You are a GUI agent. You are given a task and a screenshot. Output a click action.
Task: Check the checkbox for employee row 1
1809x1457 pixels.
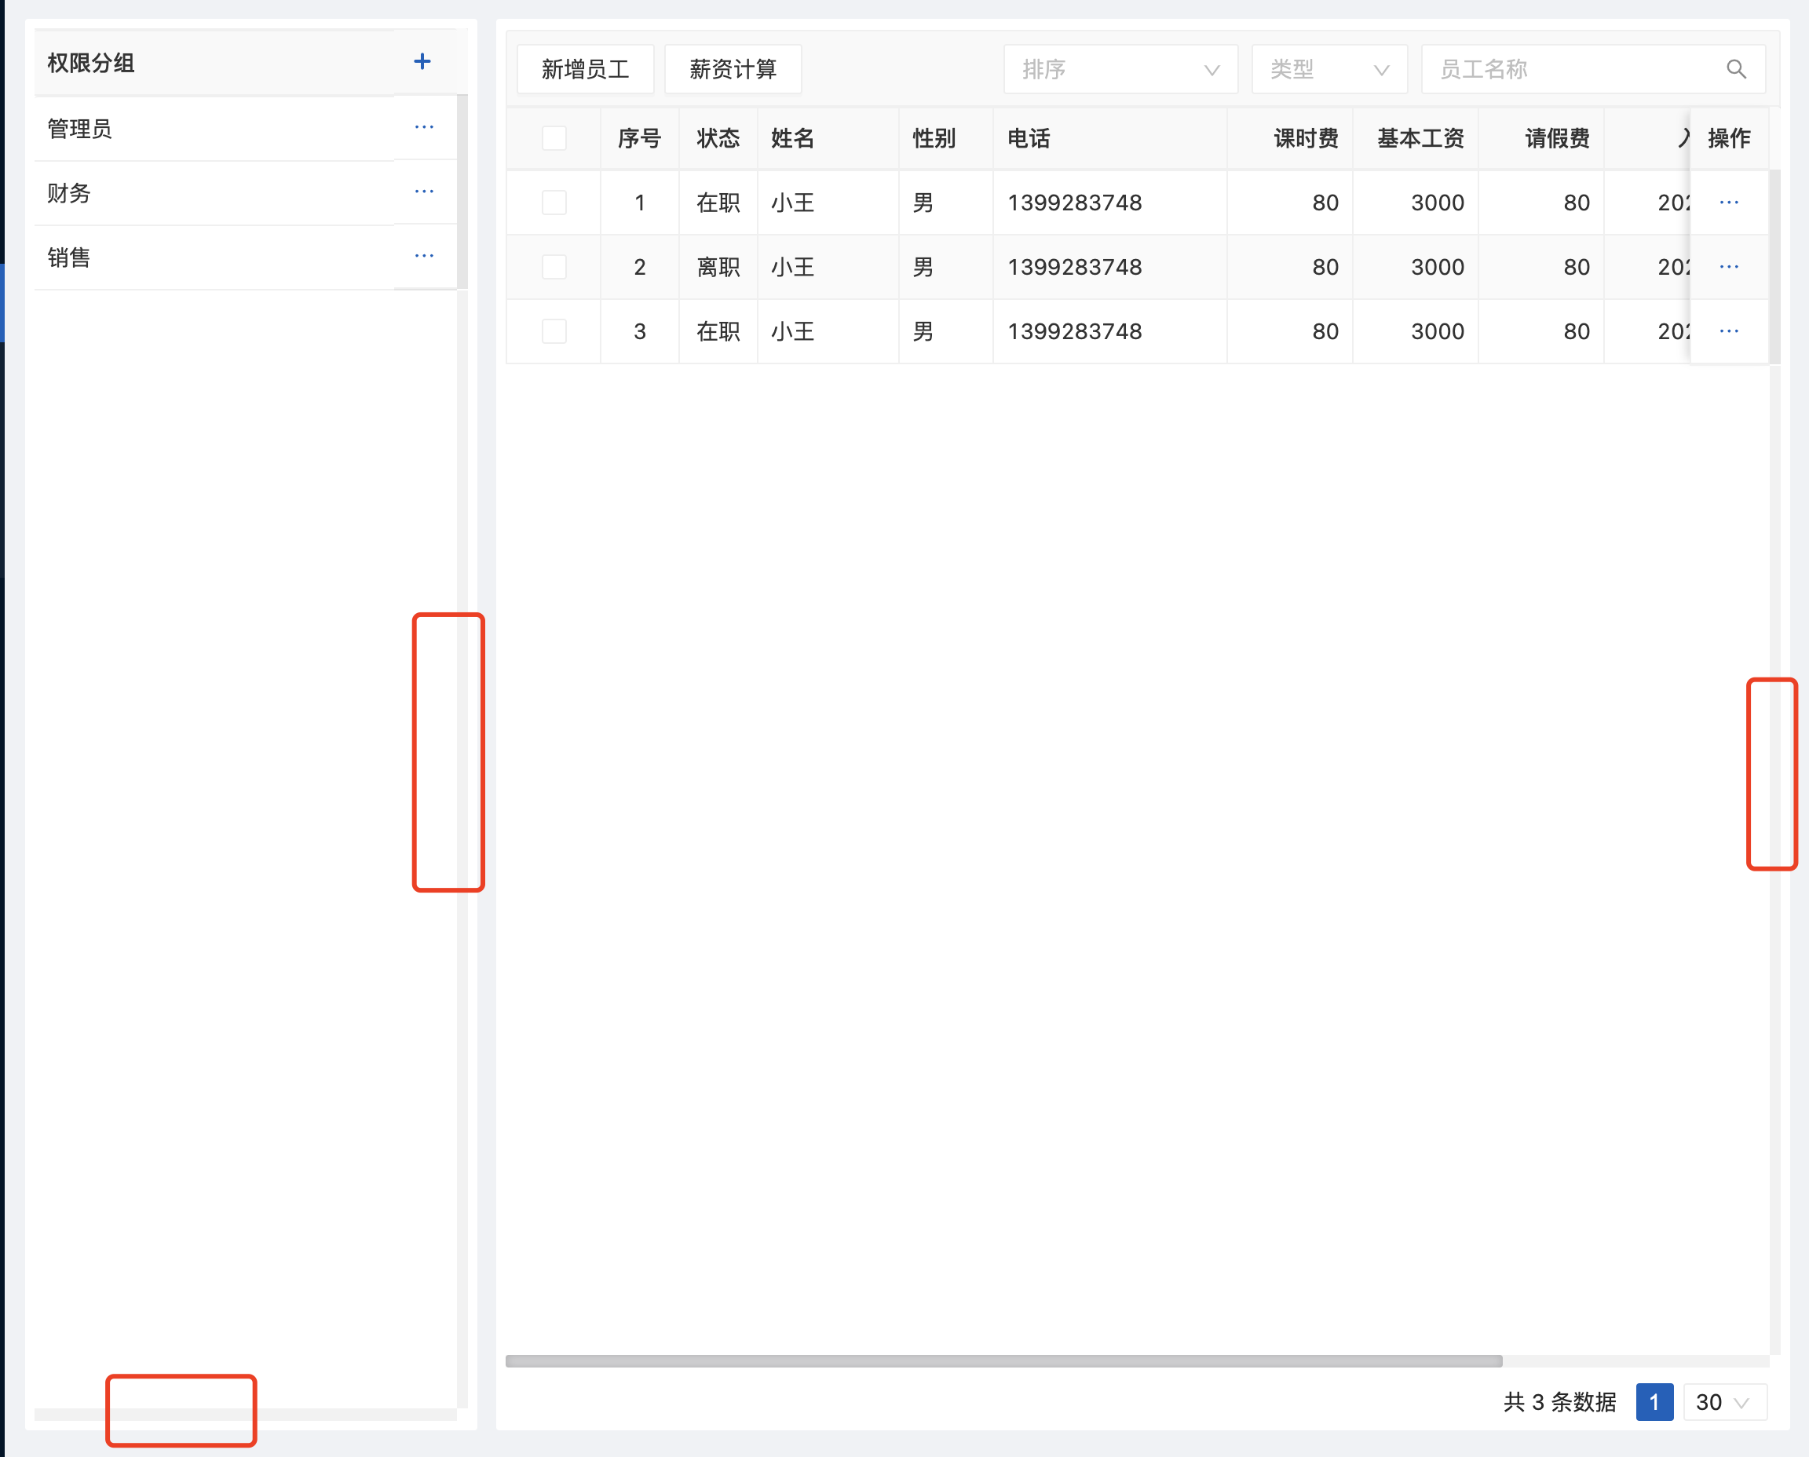click(x=554, y=203)
